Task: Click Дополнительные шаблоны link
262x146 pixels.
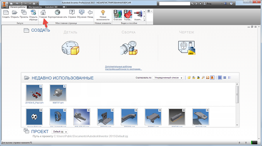Action: (x=118, y=67)
